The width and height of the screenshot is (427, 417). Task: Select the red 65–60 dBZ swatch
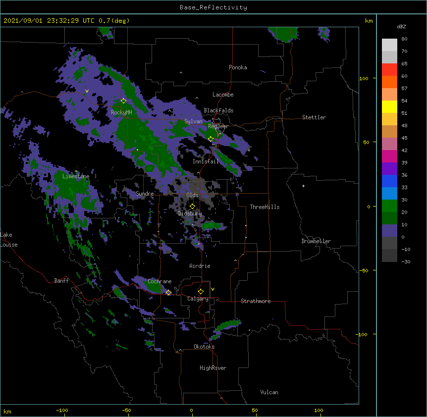pos(389,70)
